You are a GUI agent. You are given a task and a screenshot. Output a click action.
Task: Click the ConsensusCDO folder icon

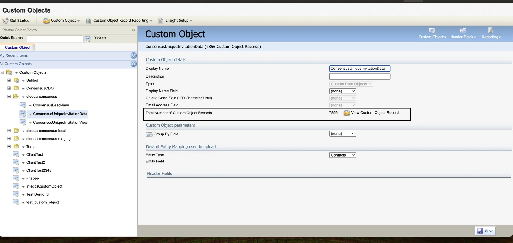coord(16,88)
